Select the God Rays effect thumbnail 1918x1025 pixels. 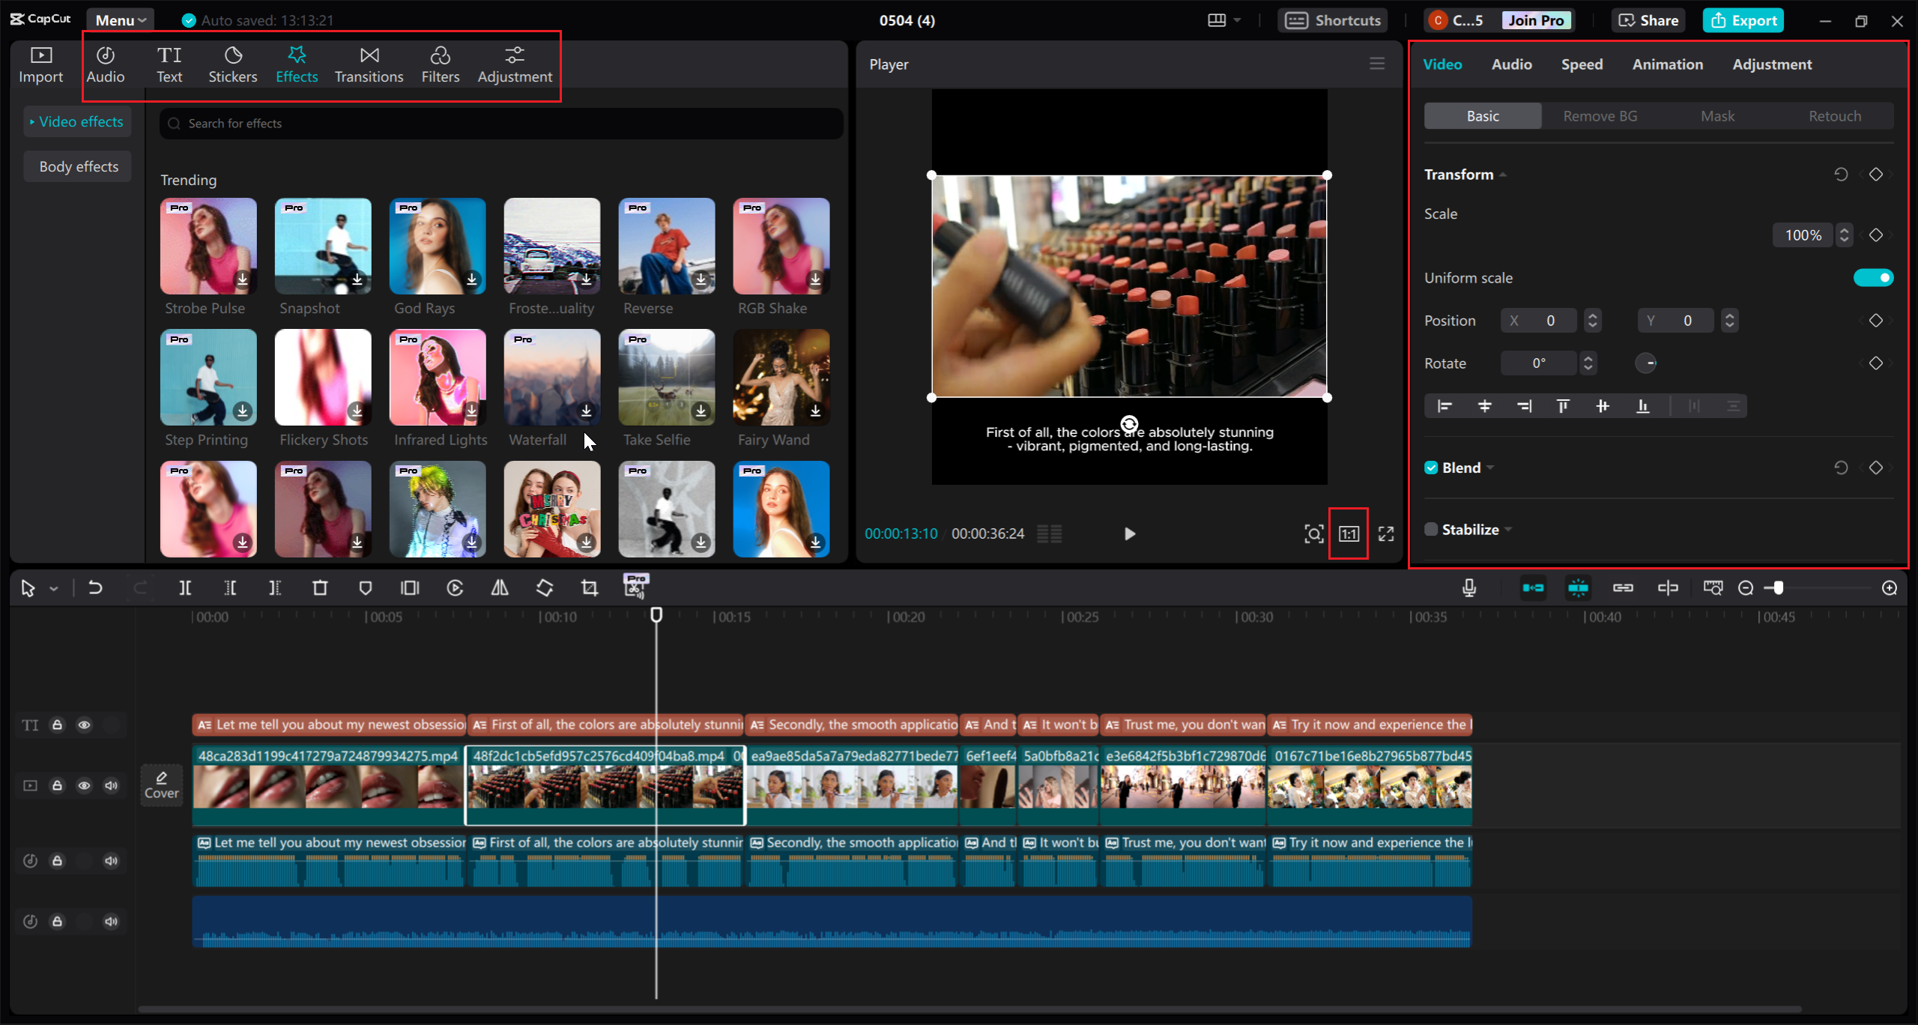pyautogui.click(x=437, y=246)
